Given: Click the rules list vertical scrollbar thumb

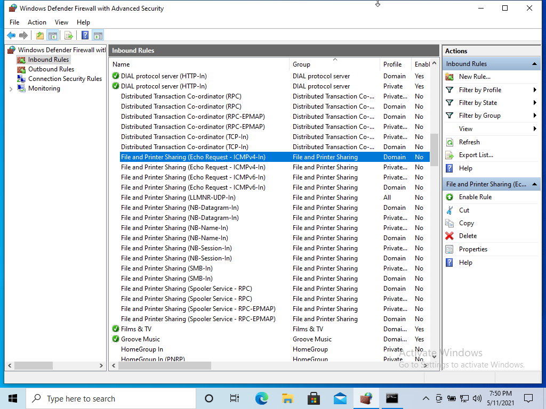Looking at the screenshot, I should pos(434,150).
